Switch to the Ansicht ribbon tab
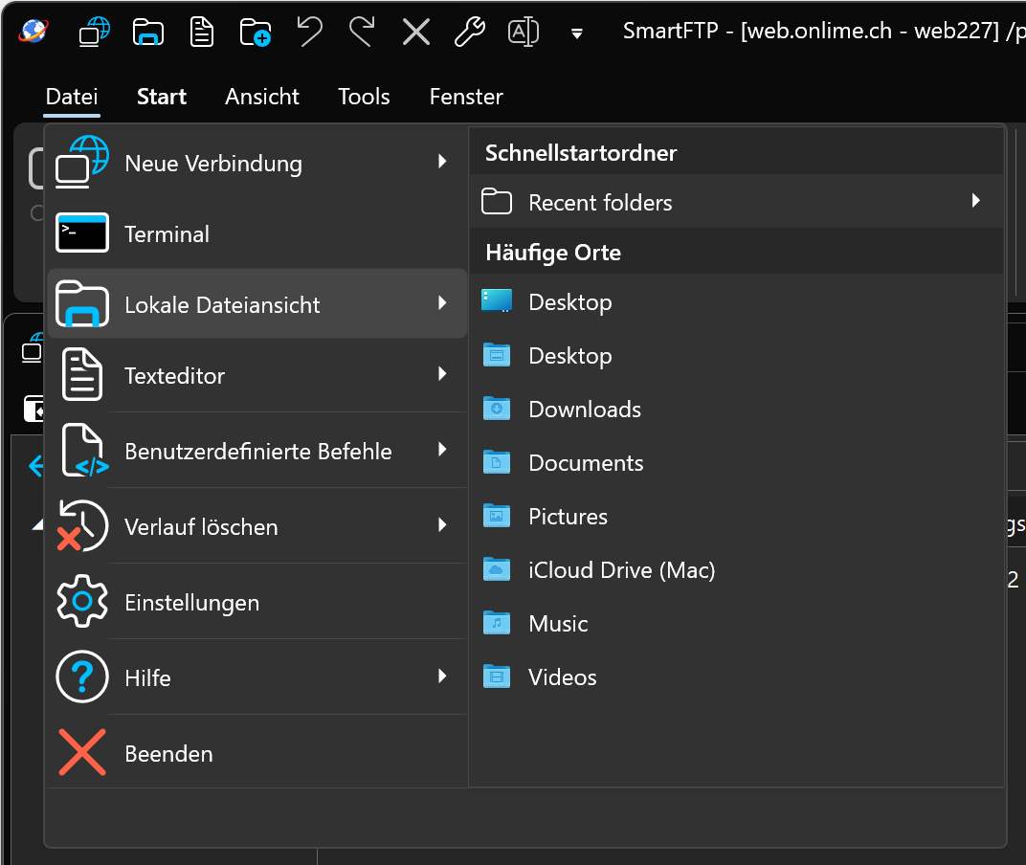The height and width of the screenshot is (865, 1026). [x=261, y=97]
